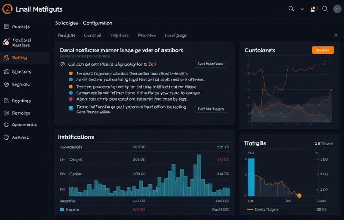
Task: Click the tall blue bar in bottom-right chart
Action: 252,177
